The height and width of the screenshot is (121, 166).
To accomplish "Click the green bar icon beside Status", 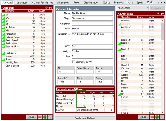I will (4, 60).
